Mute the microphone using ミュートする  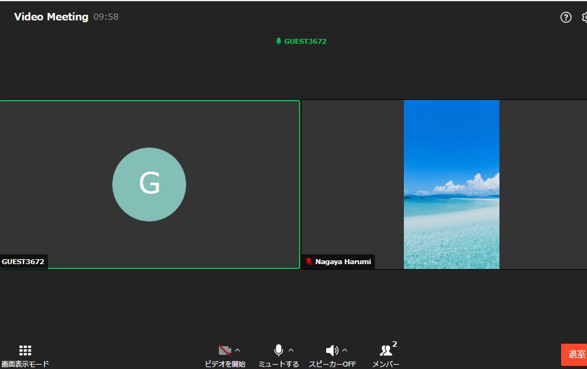(279, 350)
